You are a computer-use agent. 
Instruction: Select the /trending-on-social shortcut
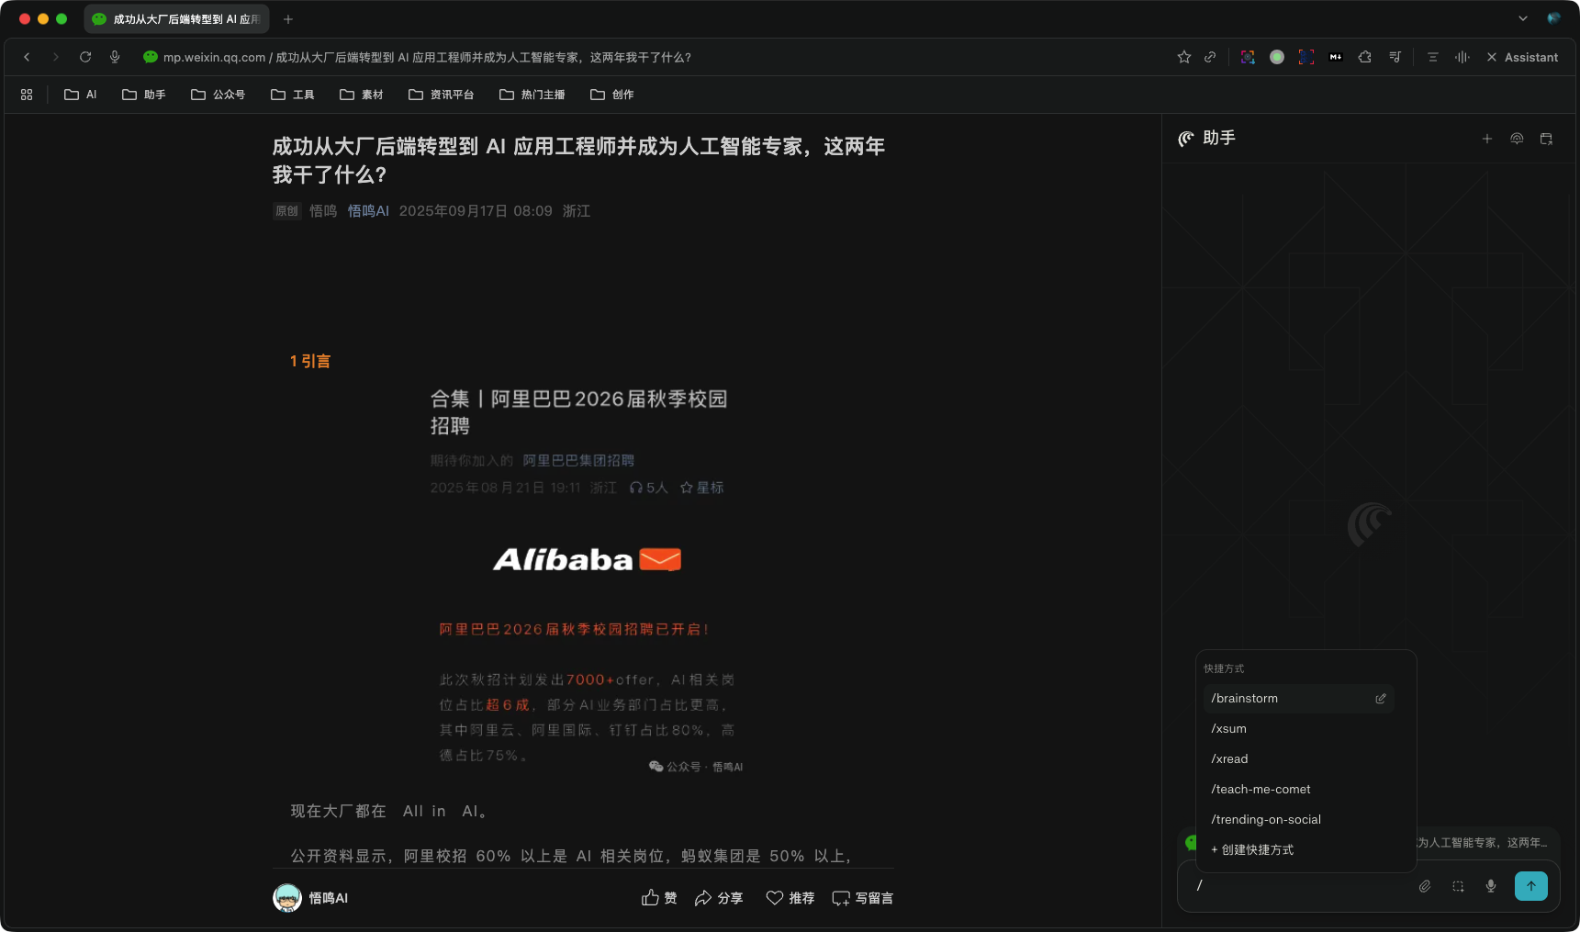(1298, 820)
